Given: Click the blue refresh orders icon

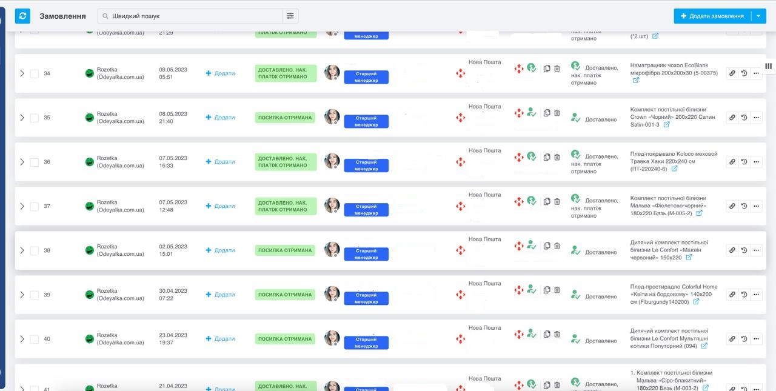Looking at the screenshot, I should pos(22,16).
